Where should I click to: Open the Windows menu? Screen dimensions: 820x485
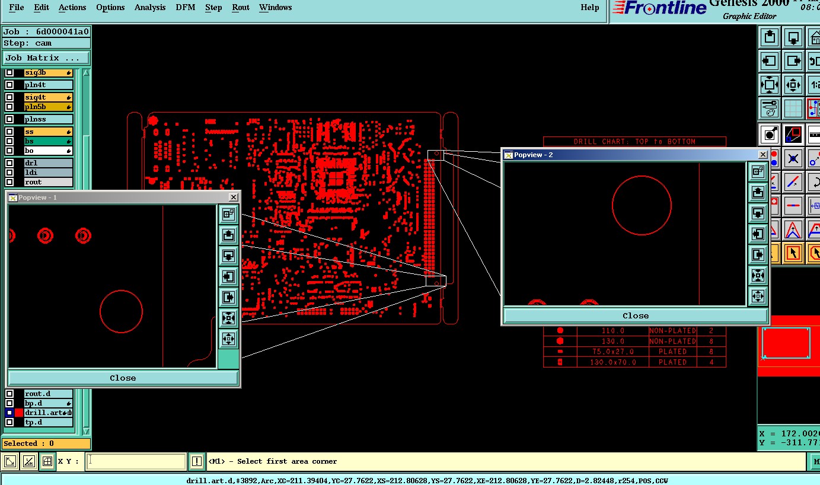click(x=276, y=8)
